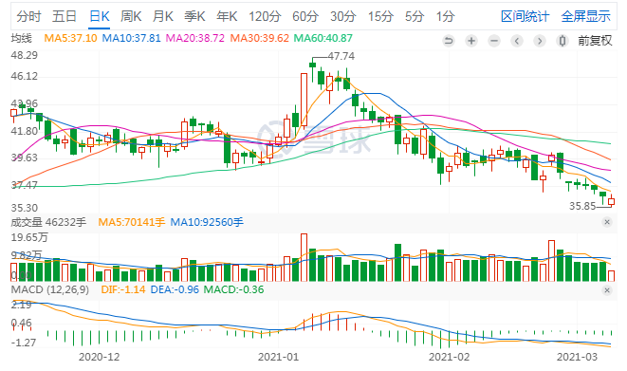Screen dimensions: 627x371
Task: Click the MA60:40.87 moving average label
Action: 323,38
